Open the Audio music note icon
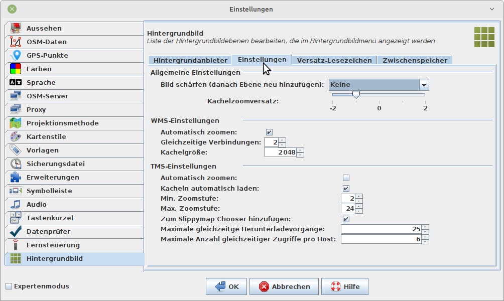504x301 pixels. click(x=16, y=205)
